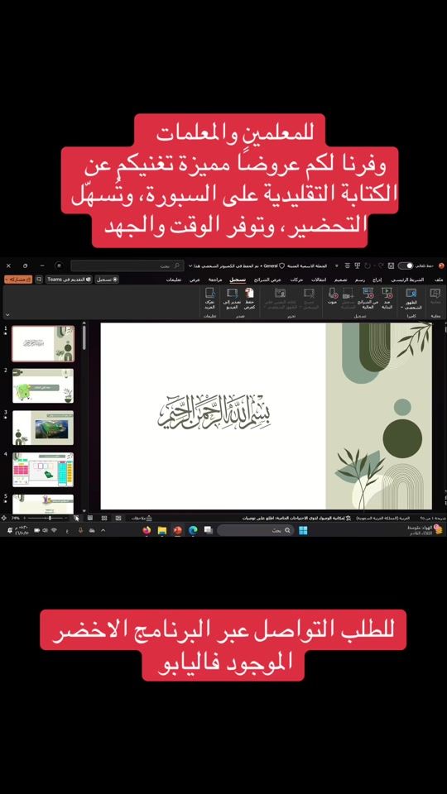The image size is (447, 794).
Task: Open Microsoft Edge from the taskbar
Action: [x=193, y=530]
